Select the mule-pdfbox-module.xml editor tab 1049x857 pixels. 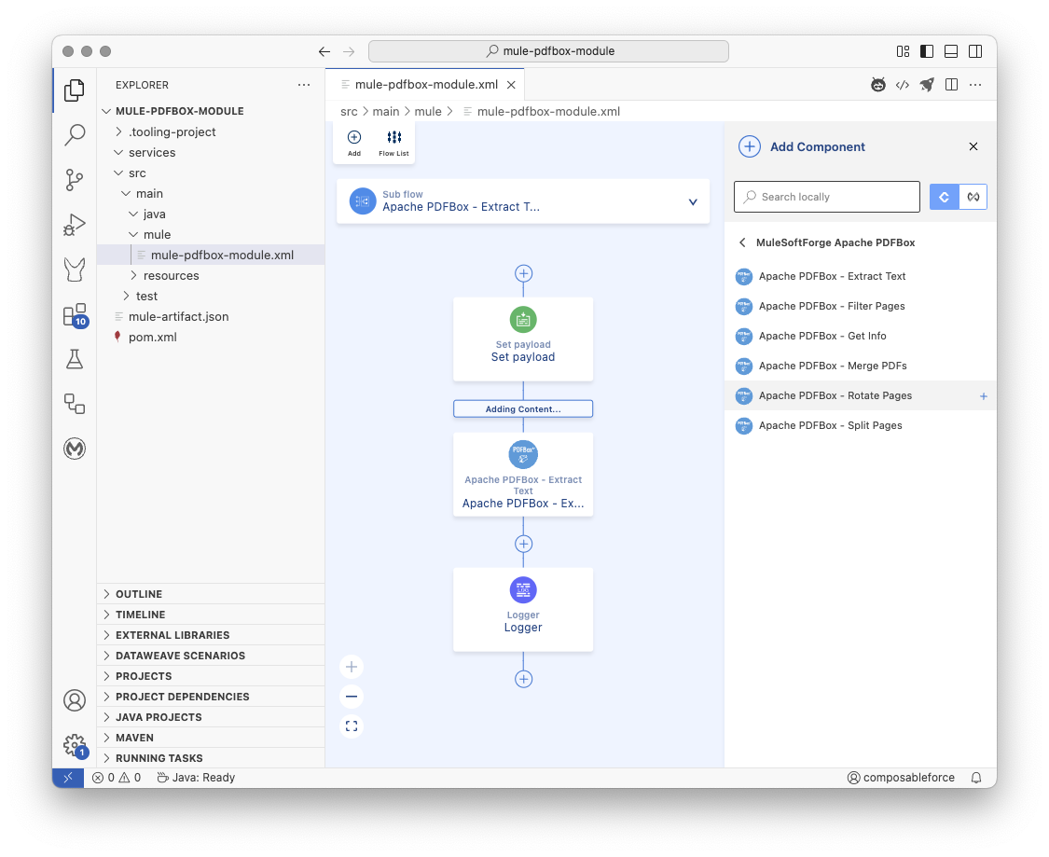[x=426, y=85]
